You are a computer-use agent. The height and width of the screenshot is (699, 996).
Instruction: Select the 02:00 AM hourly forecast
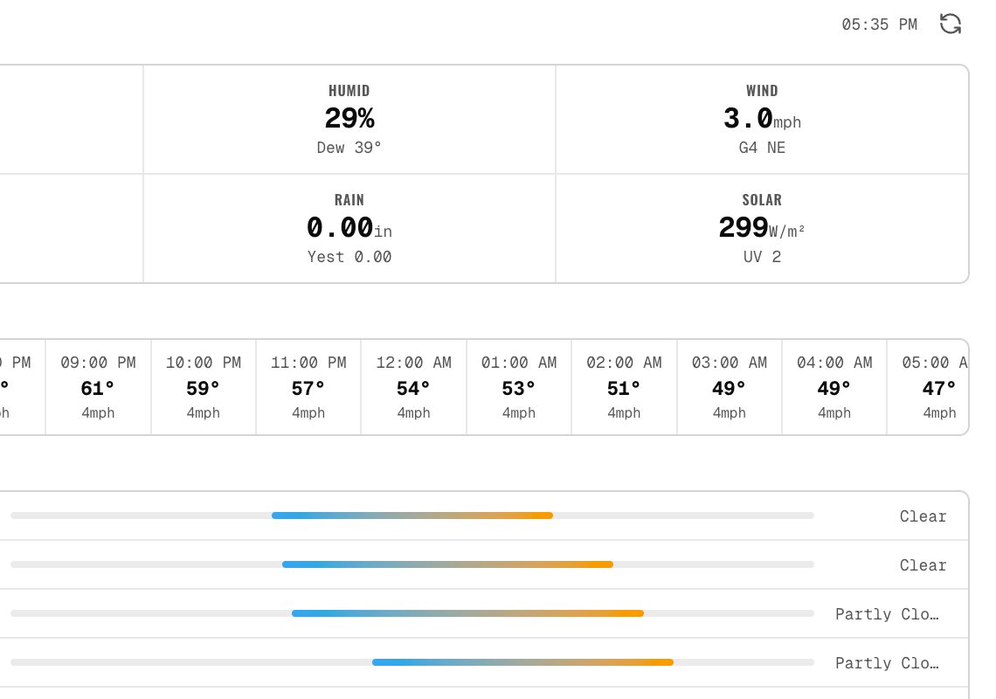[x=625, y=387]
